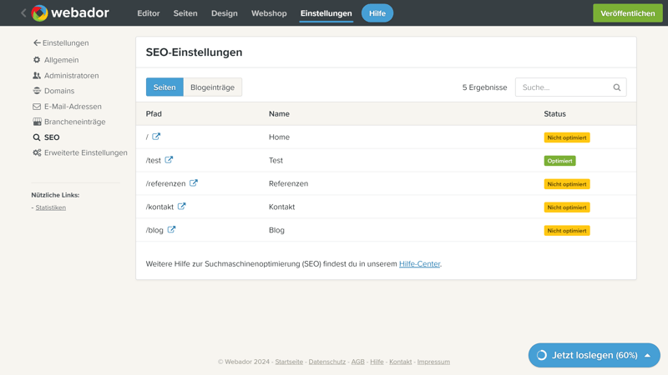Open the Statistiken useful link
Screen dimensions: 668x375
point(51,207)
